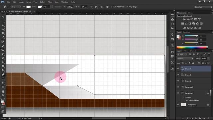The image size is (213, 120).
Task: Open the Info panel icon
Action: (172, 20)
